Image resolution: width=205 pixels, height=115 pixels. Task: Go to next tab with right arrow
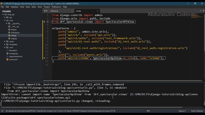coord(46,11)
